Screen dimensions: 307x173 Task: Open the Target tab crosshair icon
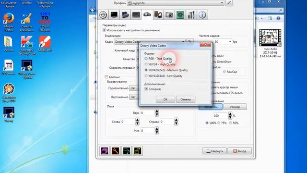tap(103, 15)
